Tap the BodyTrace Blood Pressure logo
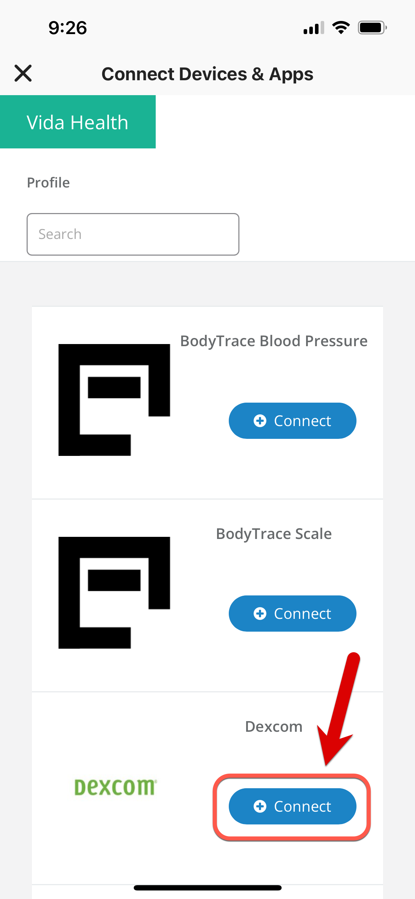The width and height of the screenshot is (415, 899). (x=114, y=400)
